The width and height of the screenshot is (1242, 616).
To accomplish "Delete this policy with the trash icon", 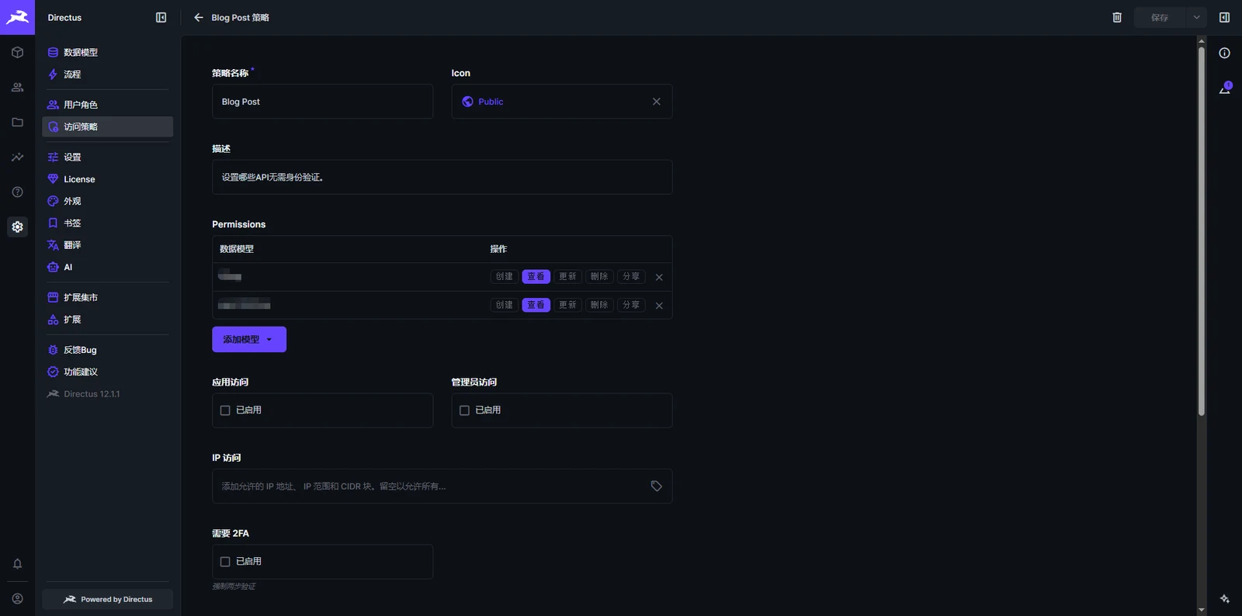I will [x=1117, y=17].
